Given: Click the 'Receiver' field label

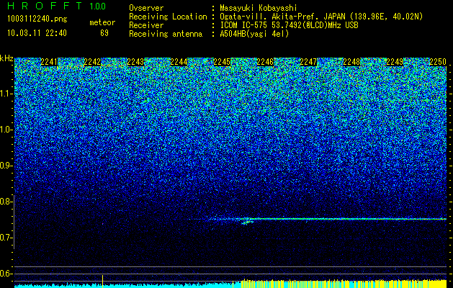Looking at the screenshot, I should coord(146,25).
